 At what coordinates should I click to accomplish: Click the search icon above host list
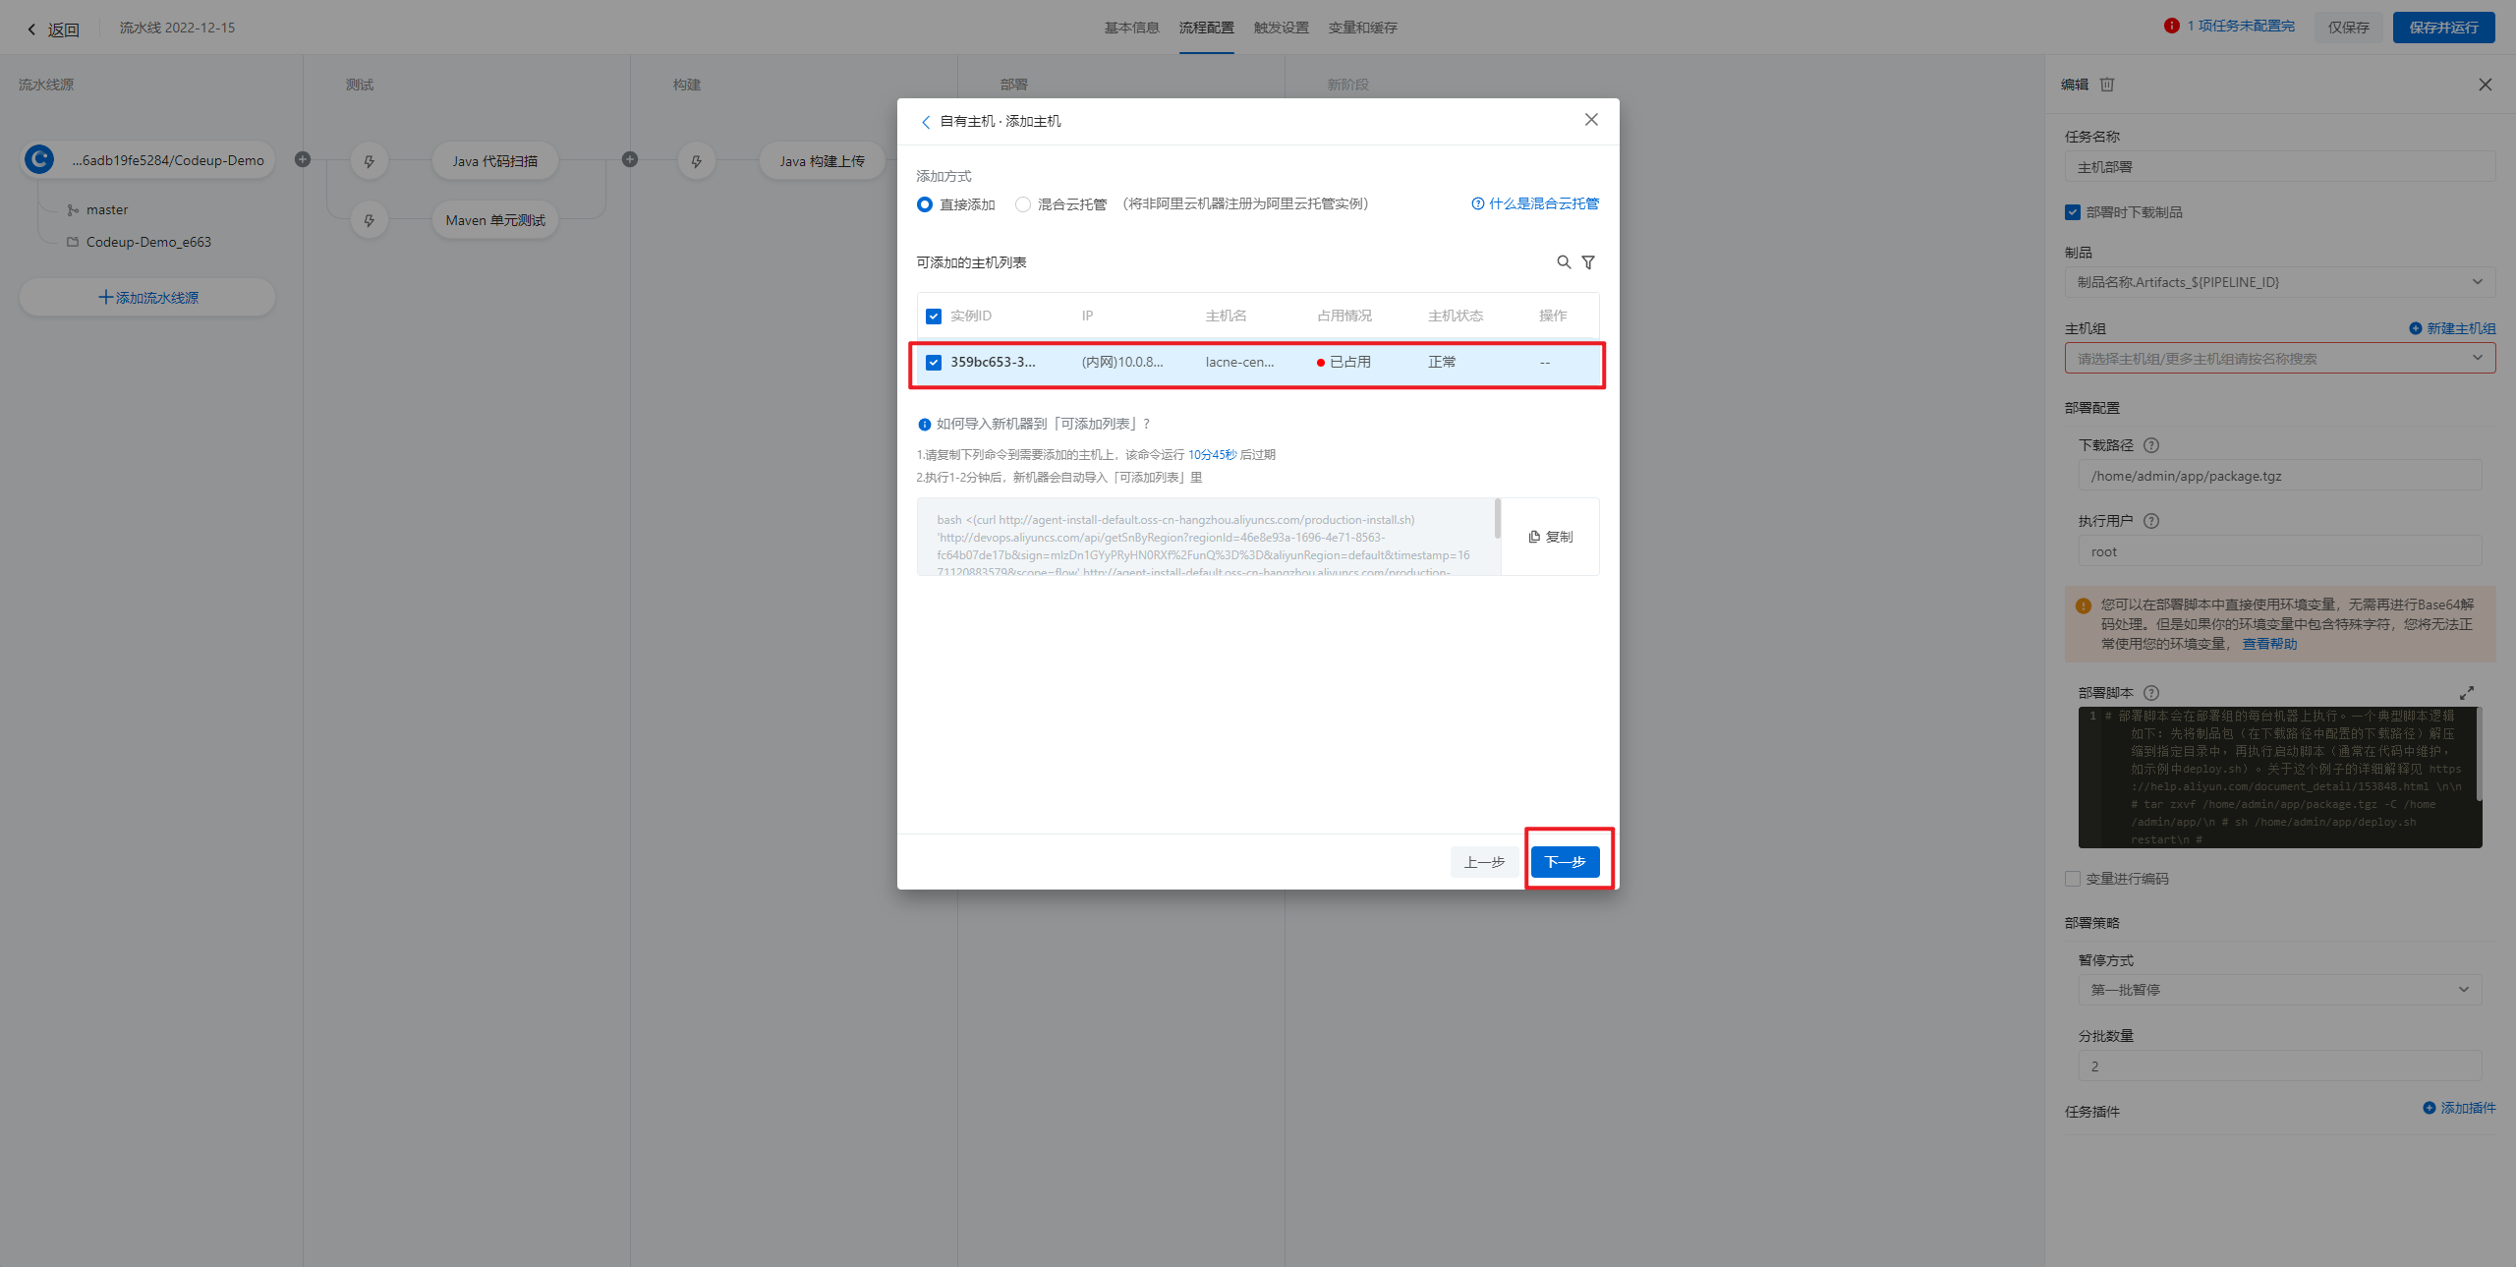(1563, 262)
